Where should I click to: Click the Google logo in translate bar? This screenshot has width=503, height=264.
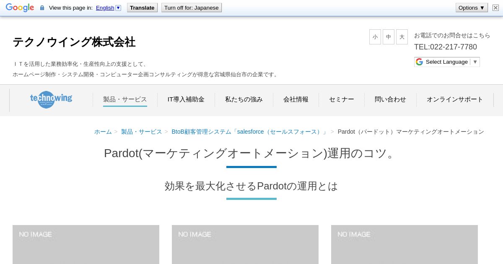click(20, 8)
